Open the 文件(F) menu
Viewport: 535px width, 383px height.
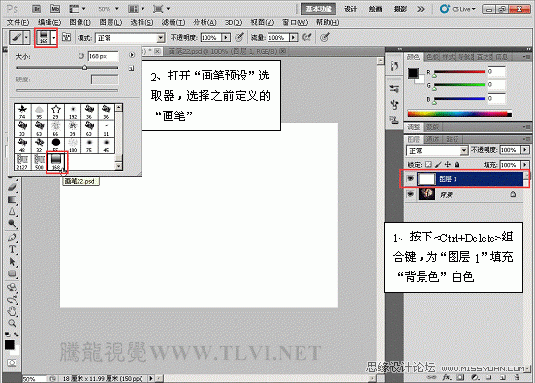17,22
